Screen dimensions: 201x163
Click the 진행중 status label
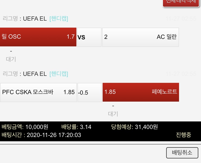(183, 135)
